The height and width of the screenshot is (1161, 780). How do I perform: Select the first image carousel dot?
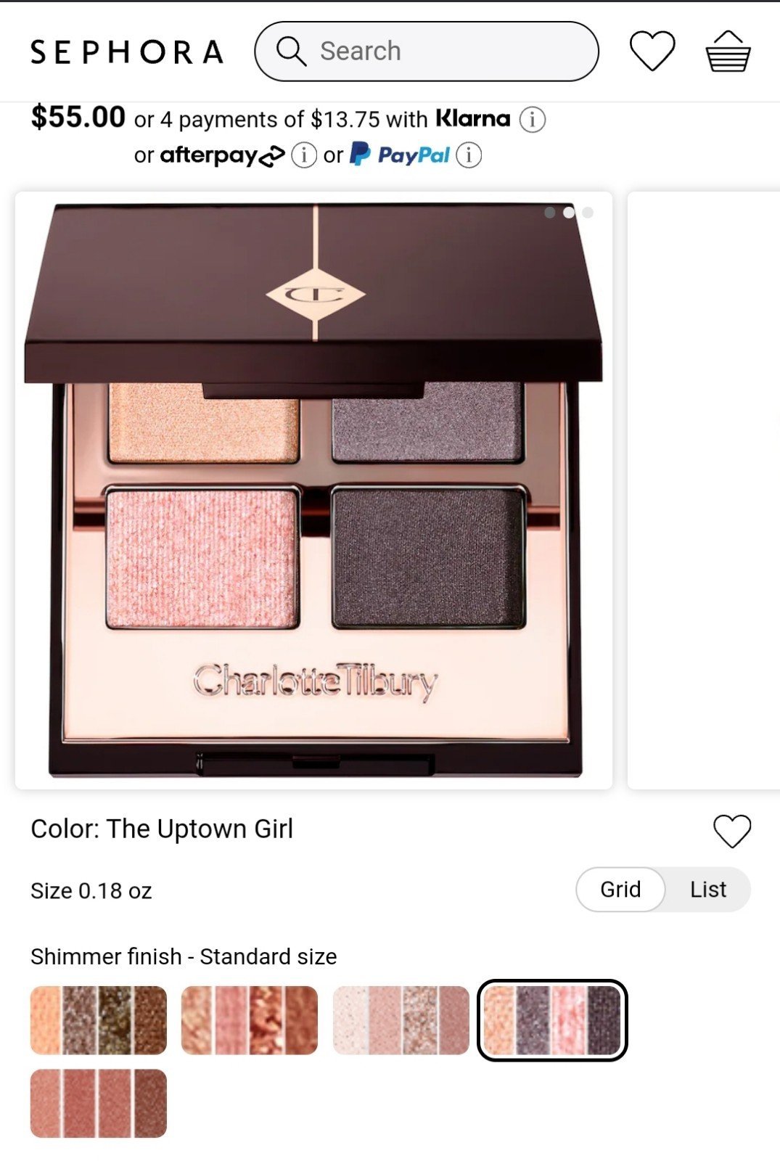point(550,213)
